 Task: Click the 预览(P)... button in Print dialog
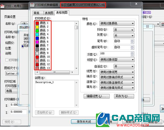point(12,122)
